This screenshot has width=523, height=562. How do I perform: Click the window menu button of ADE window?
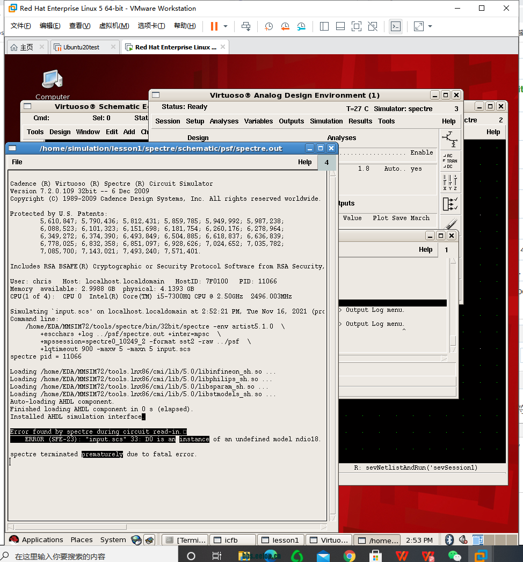point(156,94)
